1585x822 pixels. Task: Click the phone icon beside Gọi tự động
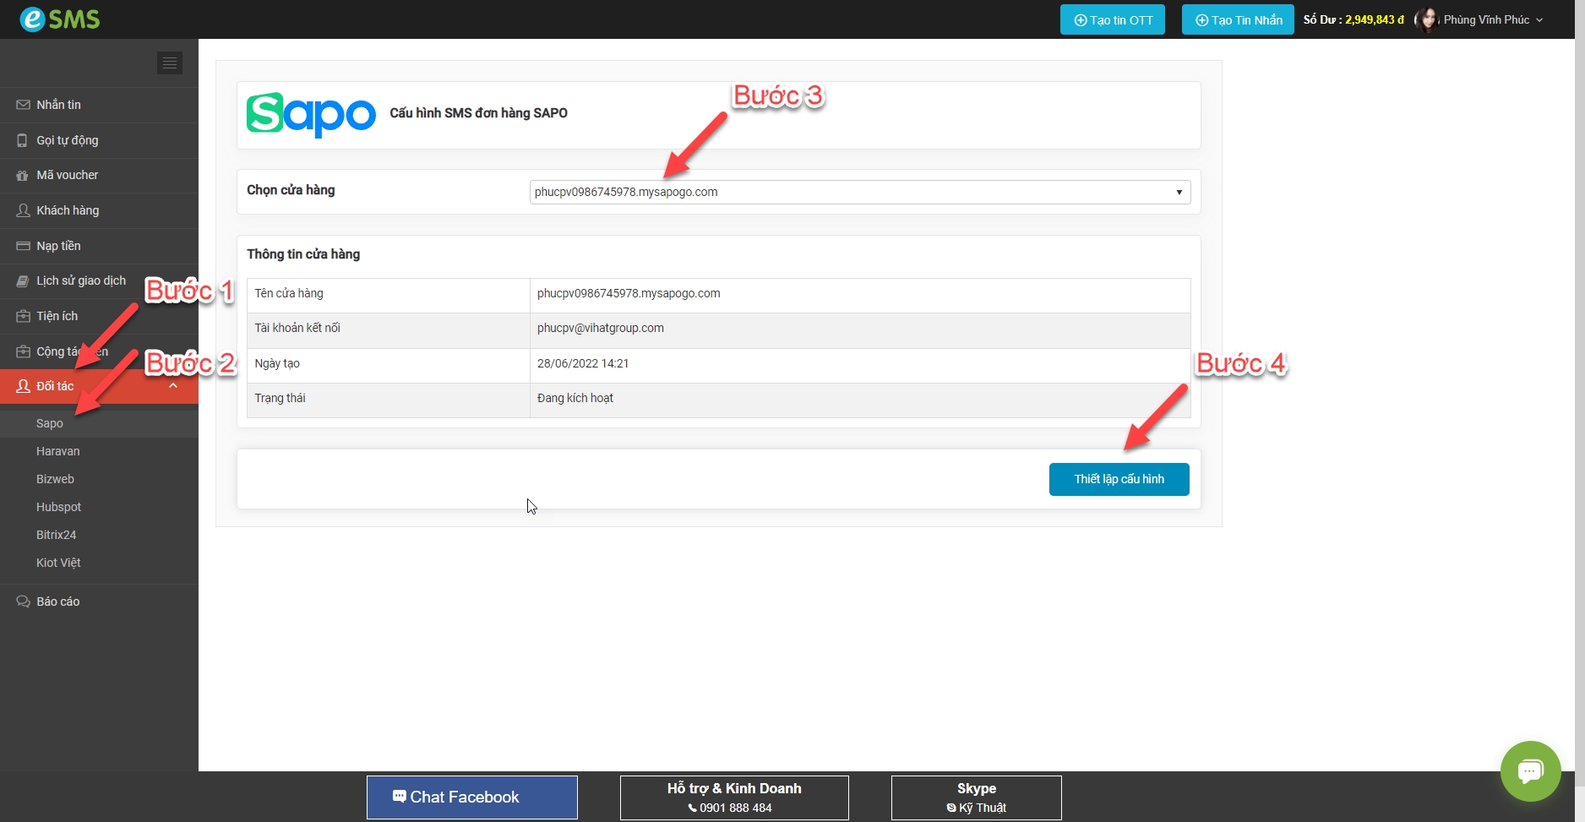(23, 140)
